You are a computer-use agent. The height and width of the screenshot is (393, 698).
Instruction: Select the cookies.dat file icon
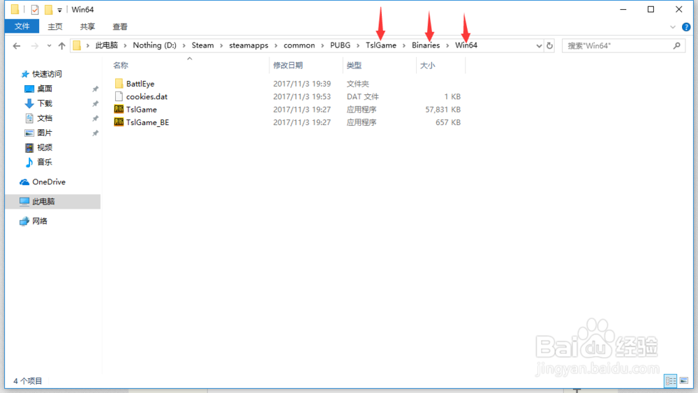click(119, 96)
